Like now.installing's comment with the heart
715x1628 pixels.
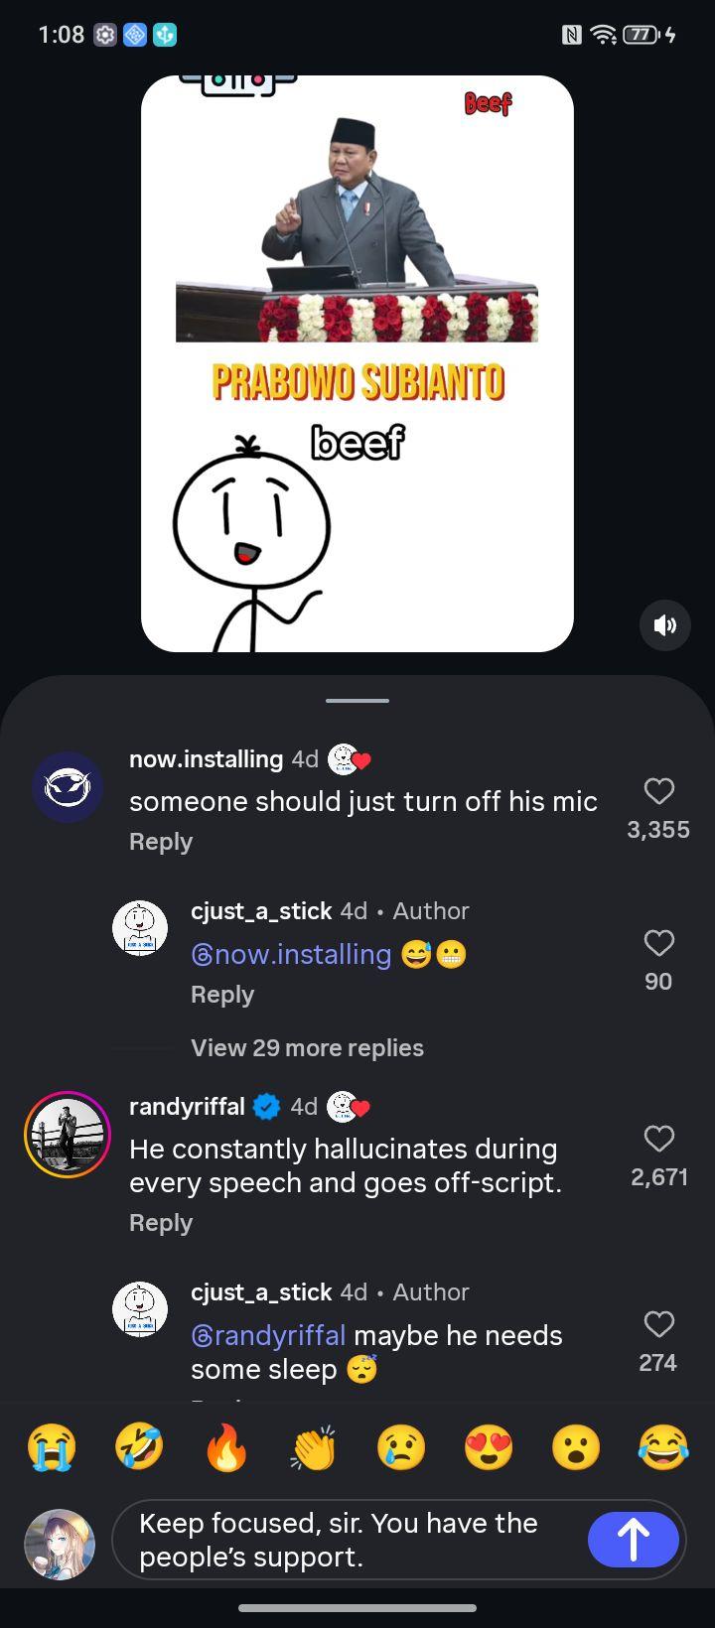pyautogui.click(x=658, y=791)
